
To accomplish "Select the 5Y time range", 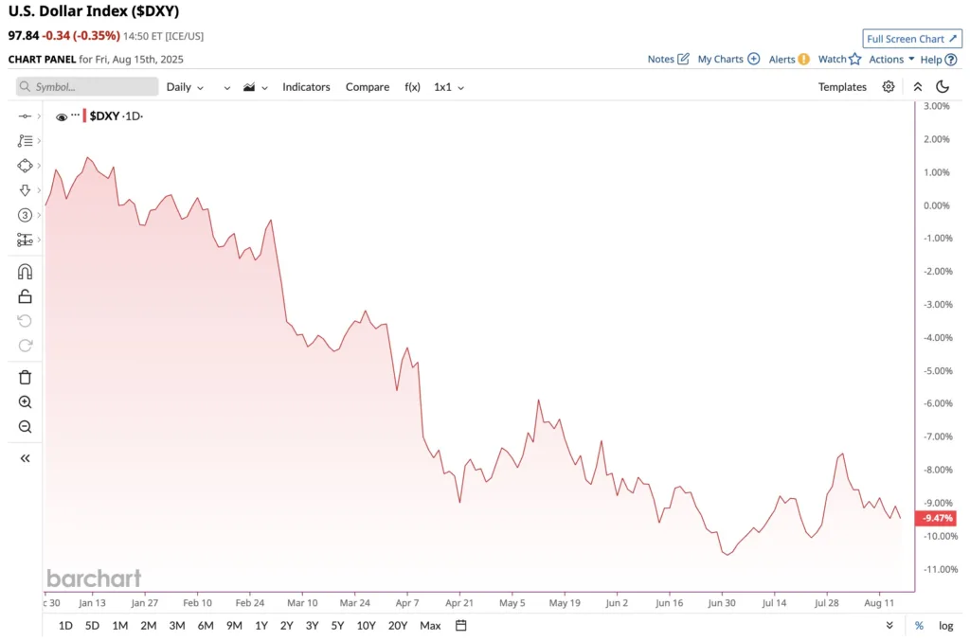I will click(x=337, y=626).
